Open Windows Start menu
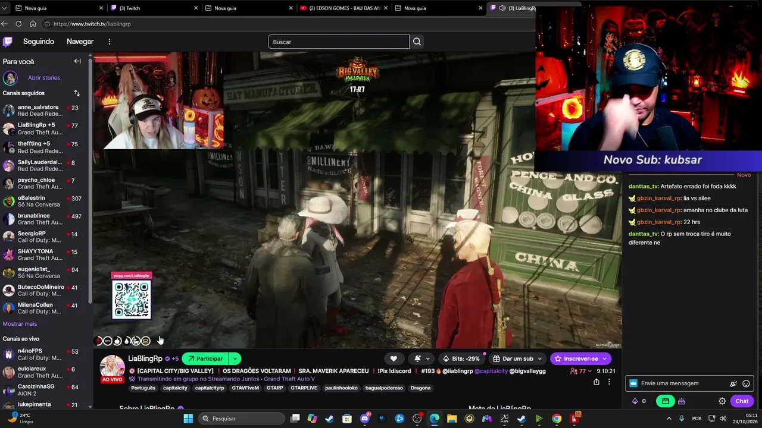The width and height of the screenshot is (762, 428). coord(188,418)
